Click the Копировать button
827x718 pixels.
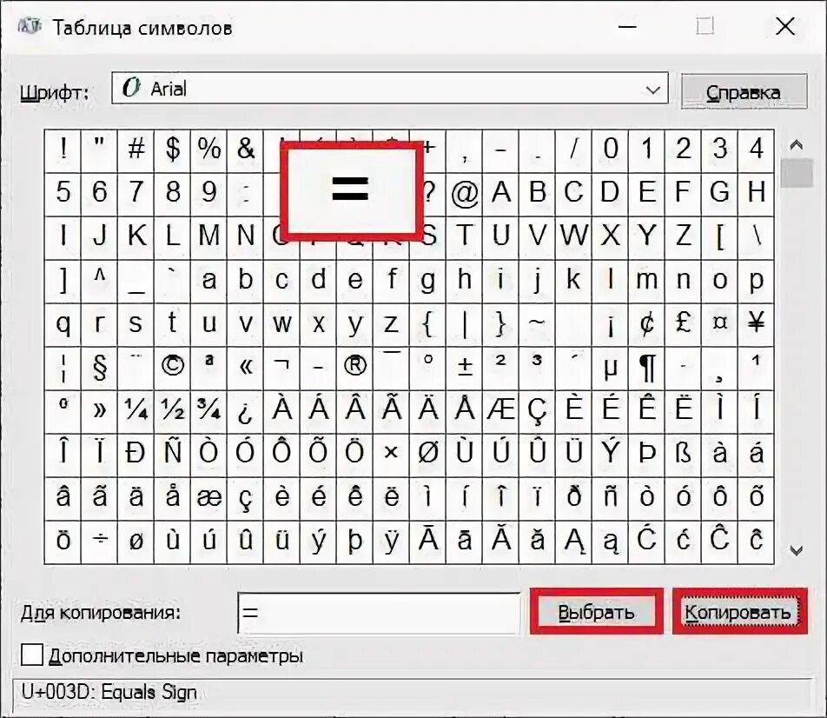point(739,612)
